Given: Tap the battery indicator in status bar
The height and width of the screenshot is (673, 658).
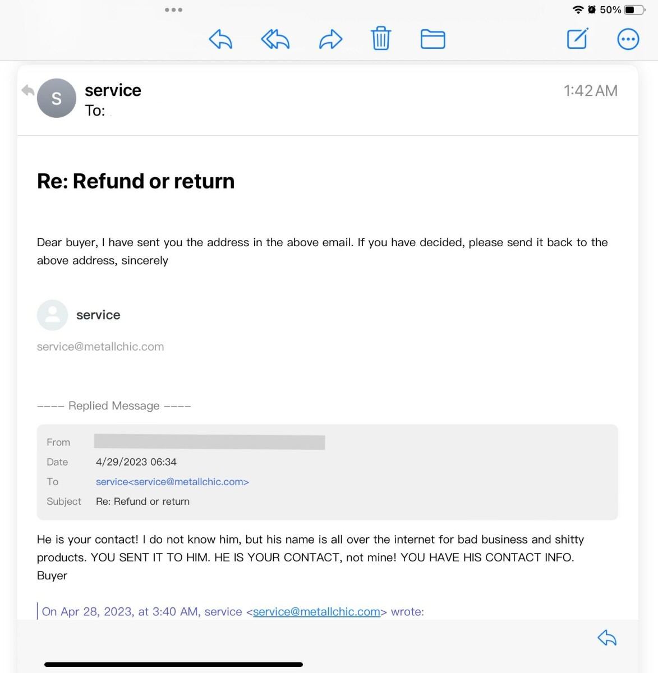Looking at the screenshot, I should [x=634, y=10].
